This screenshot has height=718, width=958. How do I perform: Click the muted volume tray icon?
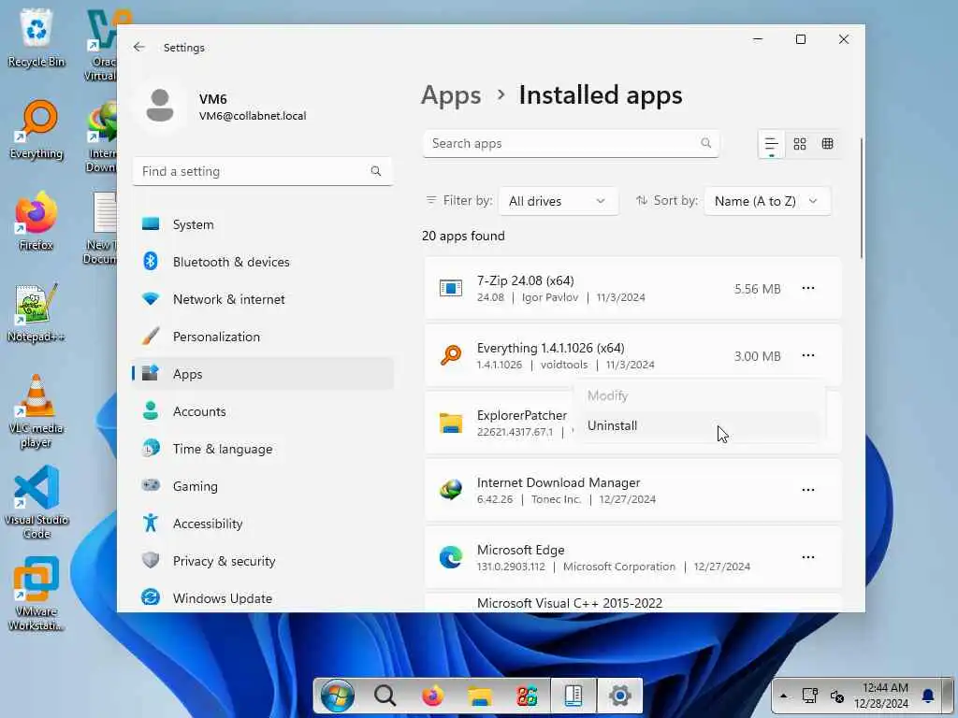click(x=837, y=696)
